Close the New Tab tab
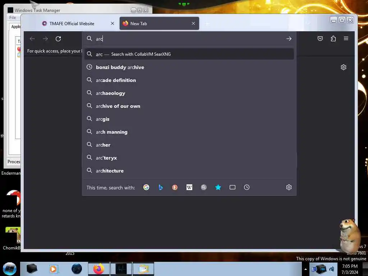Screen dimensions: 368x276 pyautogui.click(x=193, y=23)
